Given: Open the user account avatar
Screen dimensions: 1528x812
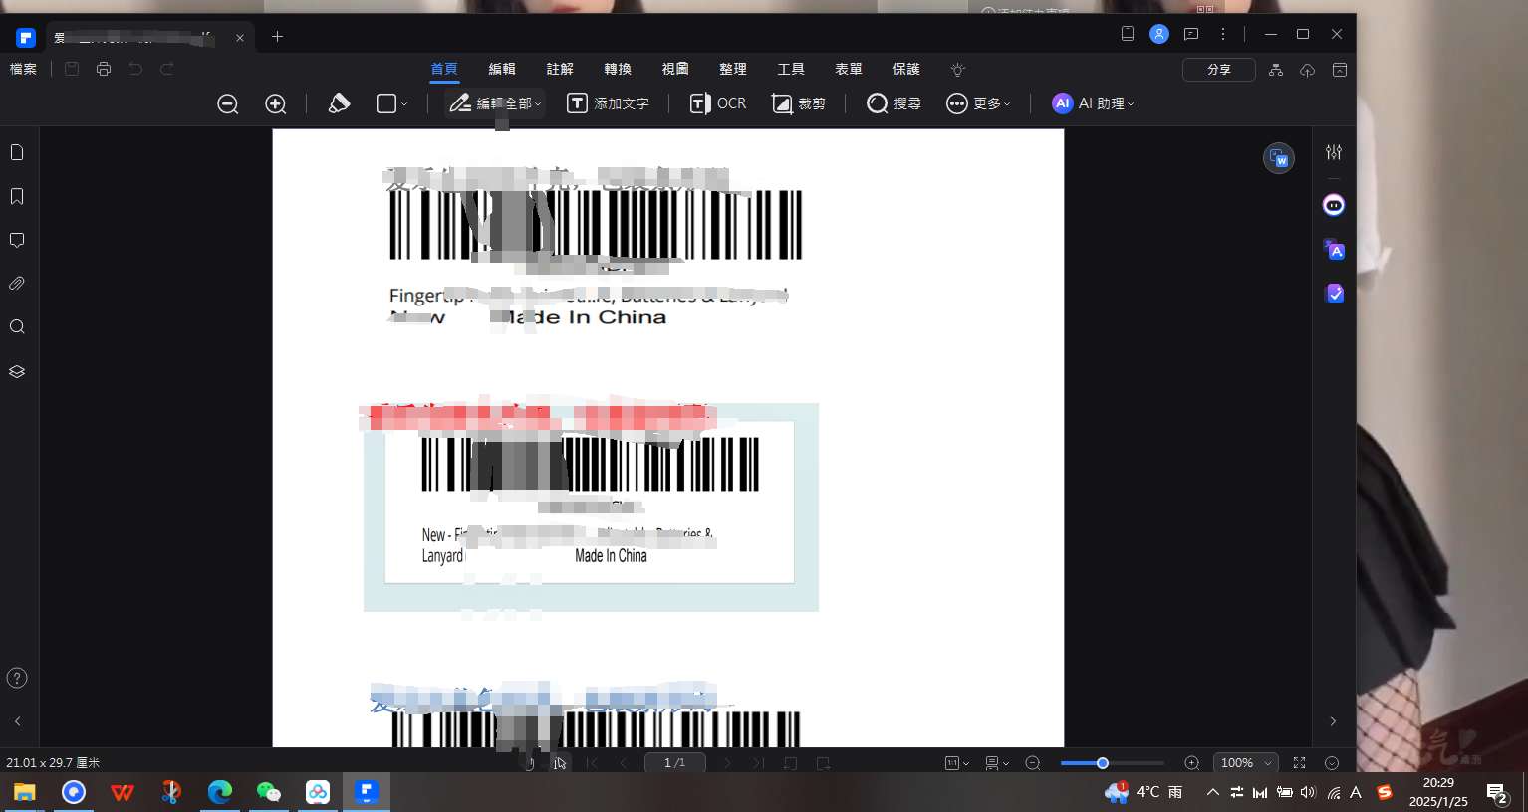Looking at the screenshot, I should click(x=1159, y=34).
